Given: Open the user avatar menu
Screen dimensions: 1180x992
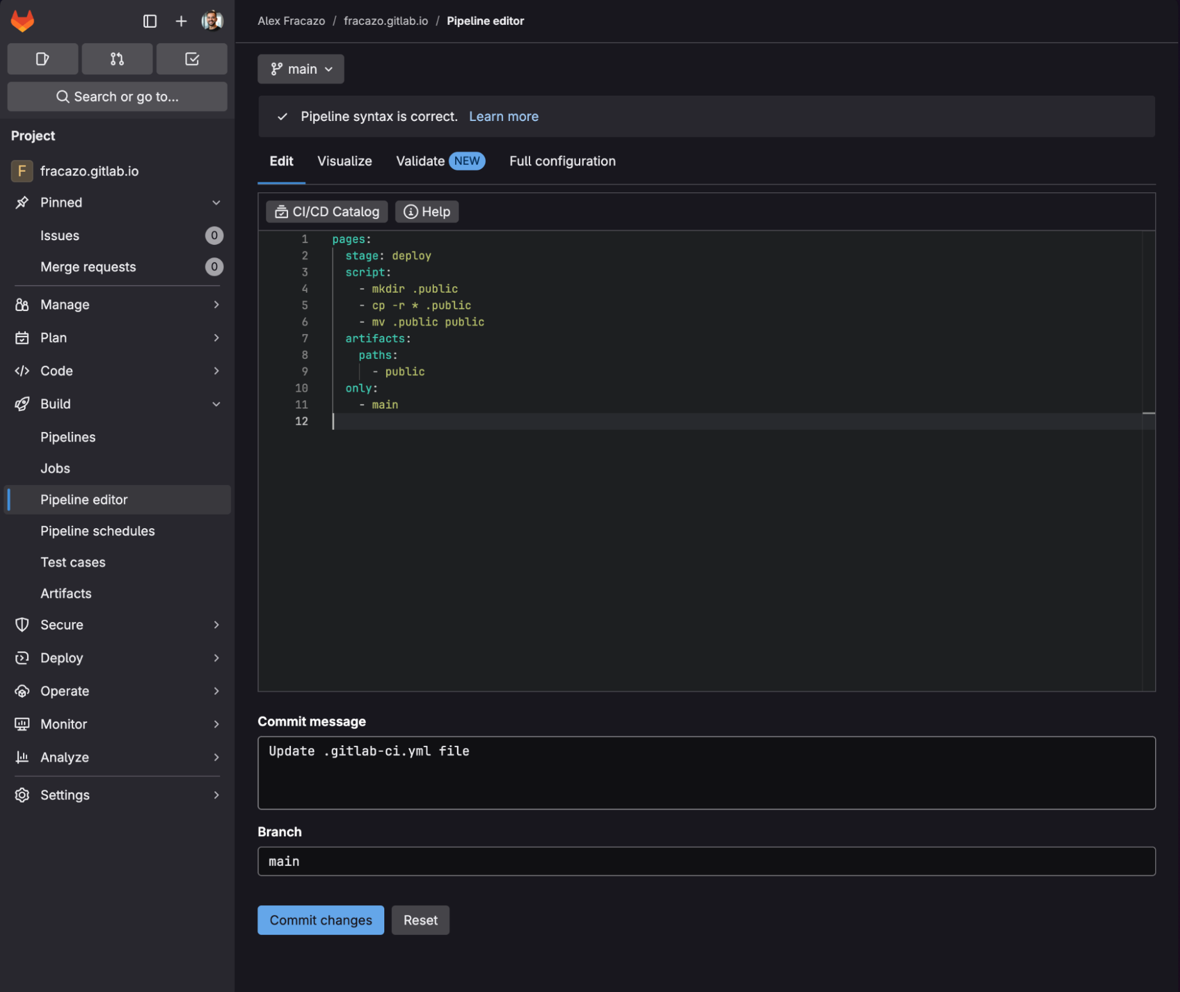Looking at the screenshot, I should 212,21.
